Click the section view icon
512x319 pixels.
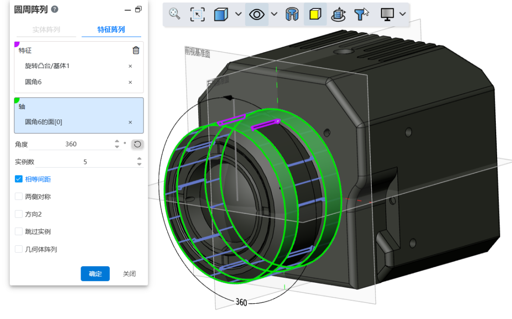[x=292, y=14]
